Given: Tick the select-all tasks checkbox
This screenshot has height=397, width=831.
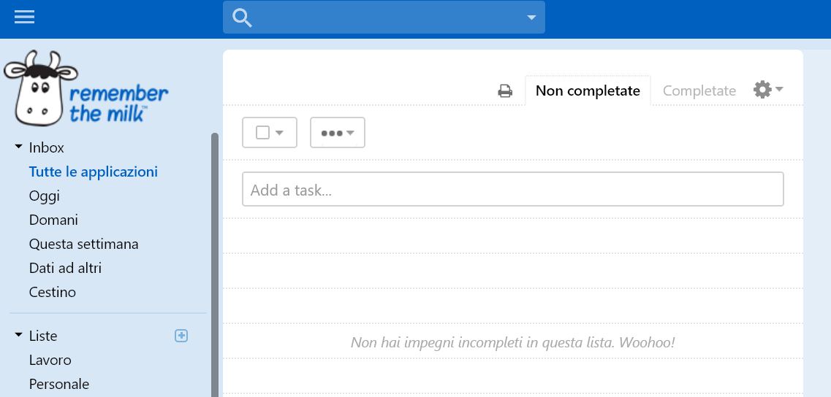Looking at the screenshot, I should click(262, 132).
